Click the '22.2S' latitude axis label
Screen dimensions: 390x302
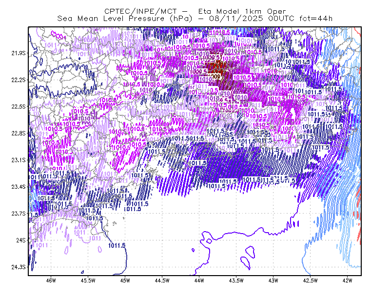19,80
